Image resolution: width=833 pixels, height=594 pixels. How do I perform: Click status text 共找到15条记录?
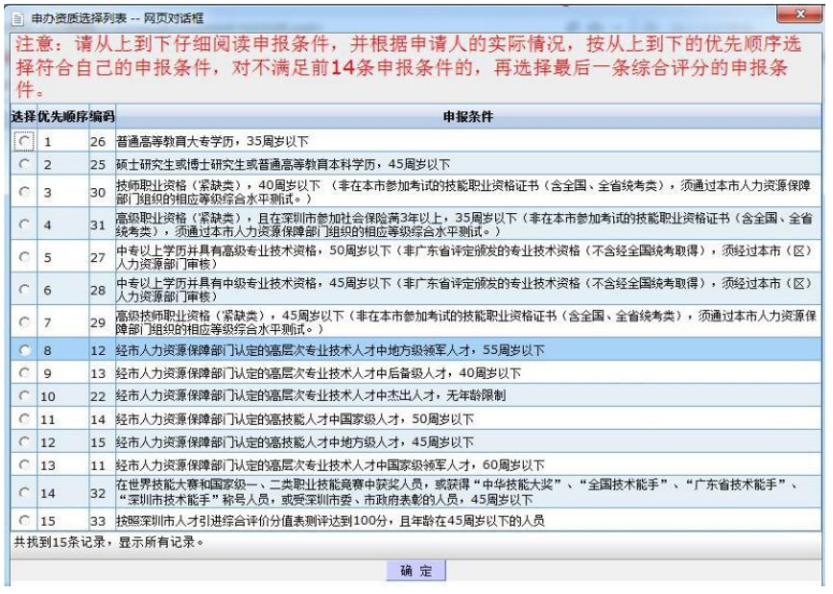(107, 542)
